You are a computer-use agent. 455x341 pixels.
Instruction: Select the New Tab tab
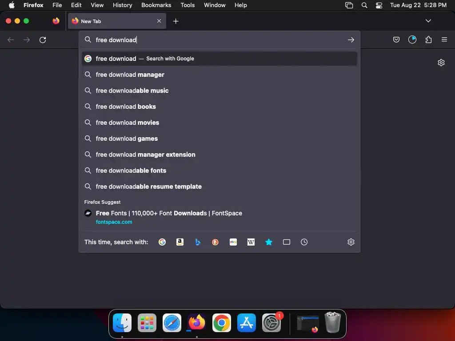[x=117, y=21]
